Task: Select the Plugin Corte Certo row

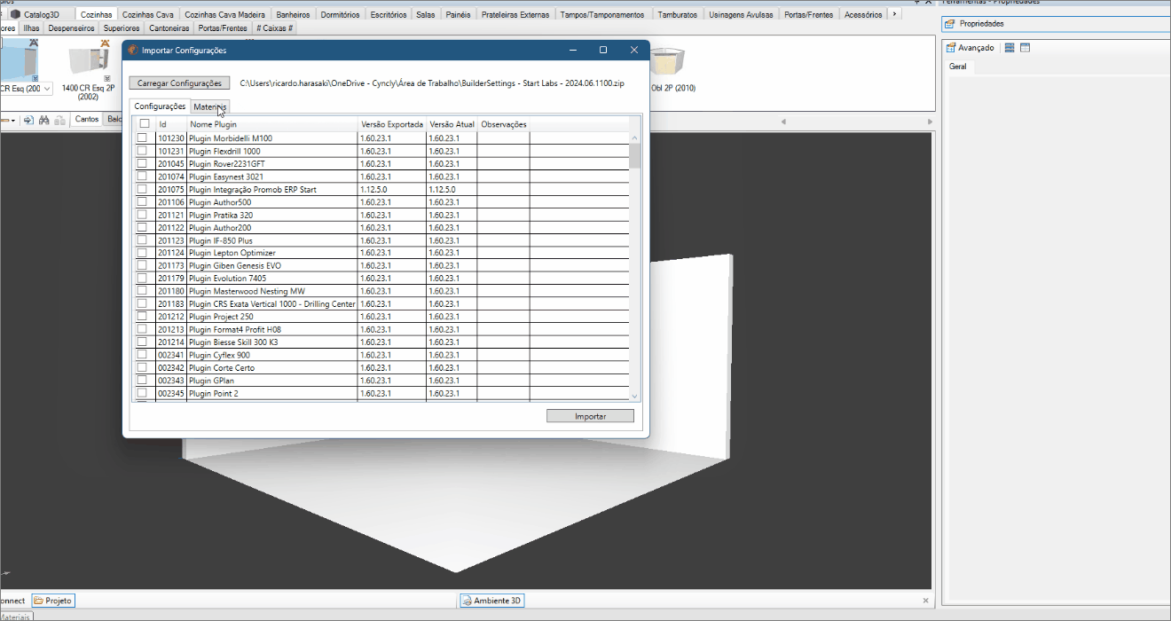Action: click(383, 367)
